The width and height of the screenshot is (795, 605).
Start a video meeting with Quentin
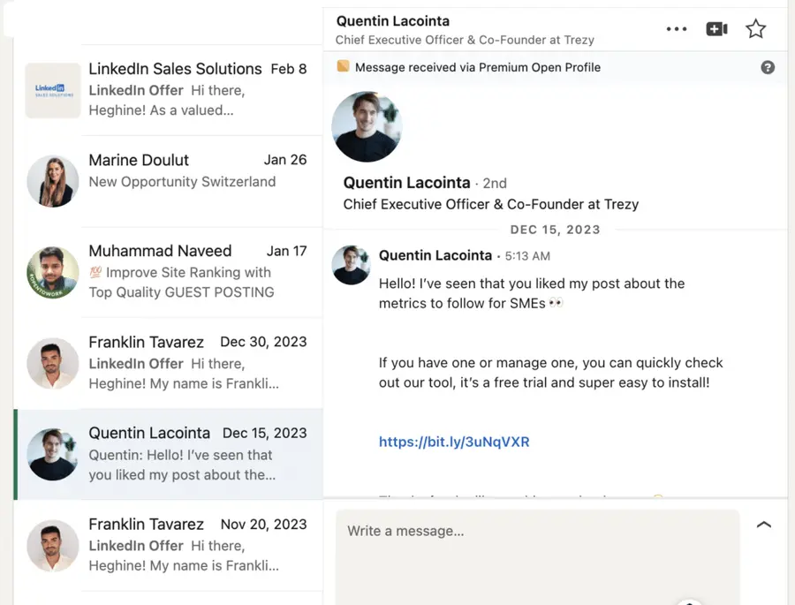pos(715,28)
